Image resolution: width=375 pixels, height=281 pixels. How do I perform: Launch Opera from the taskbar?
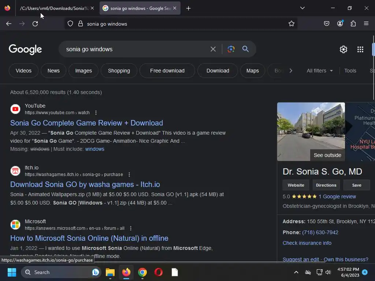(158, 272)
